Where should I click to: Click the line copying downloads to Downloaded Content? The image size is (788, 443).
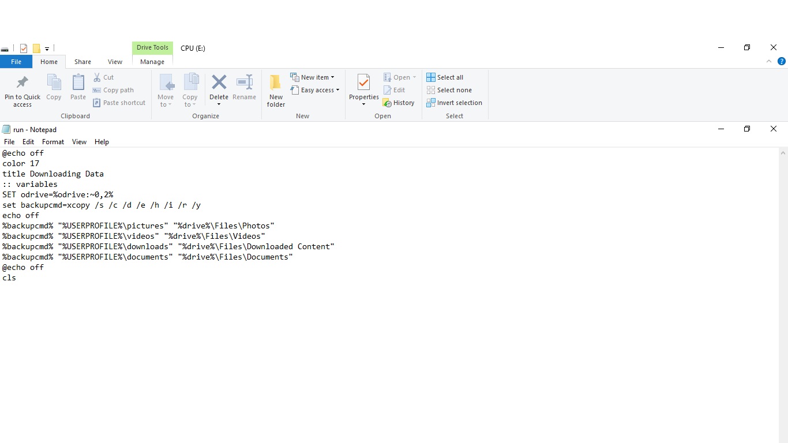click(x=168, y=246)
